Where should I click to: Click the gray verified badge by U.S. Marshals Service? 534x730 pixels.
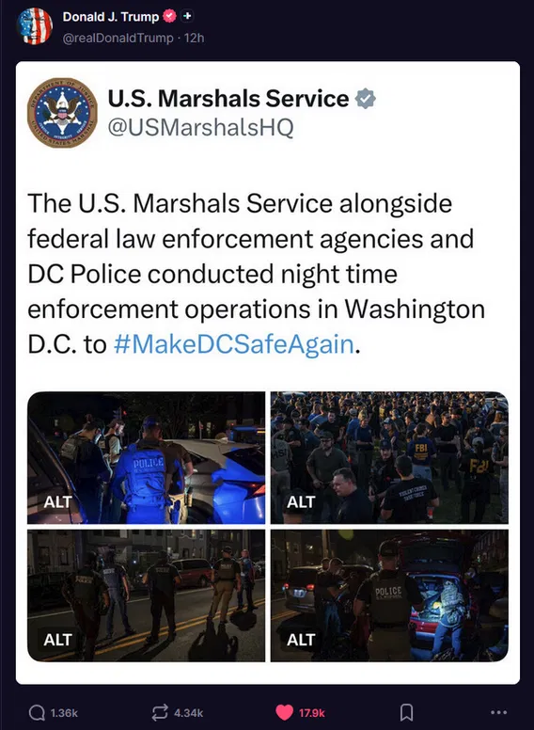366,98
